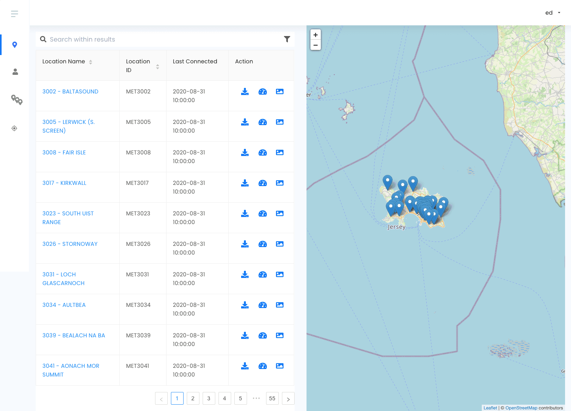Toggle sorting on the Location Name column
This screenshot has height=411, width=571.
[x=91, y=62]
